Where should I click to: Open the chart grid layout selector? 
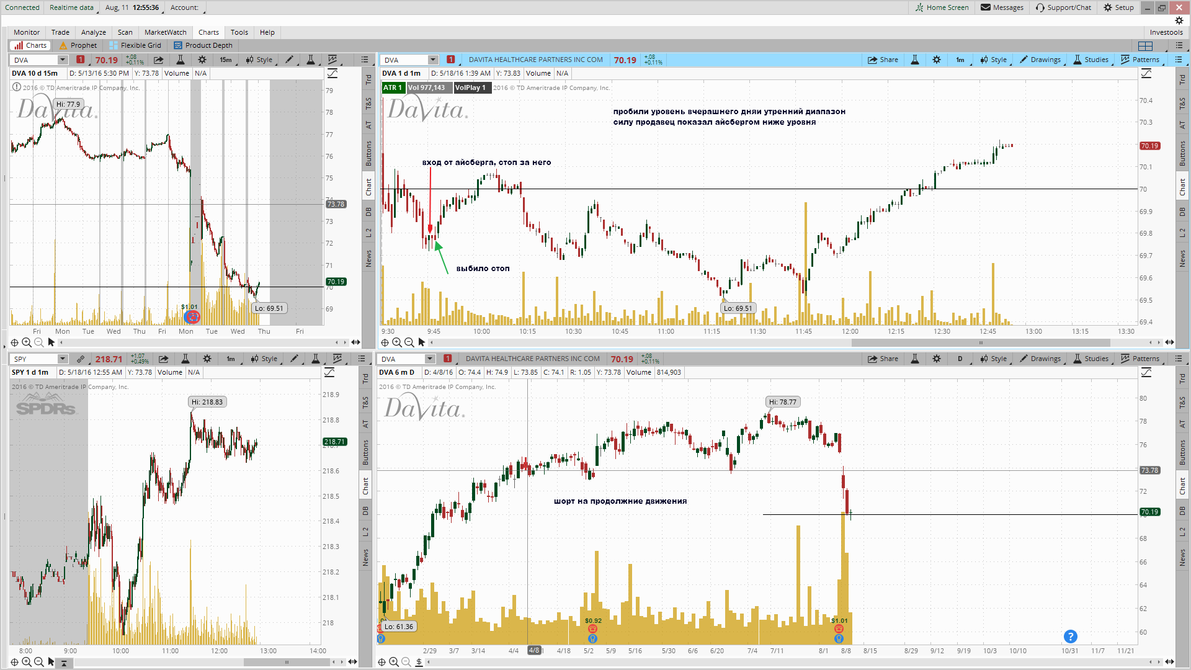click(x=1145, y=46)
